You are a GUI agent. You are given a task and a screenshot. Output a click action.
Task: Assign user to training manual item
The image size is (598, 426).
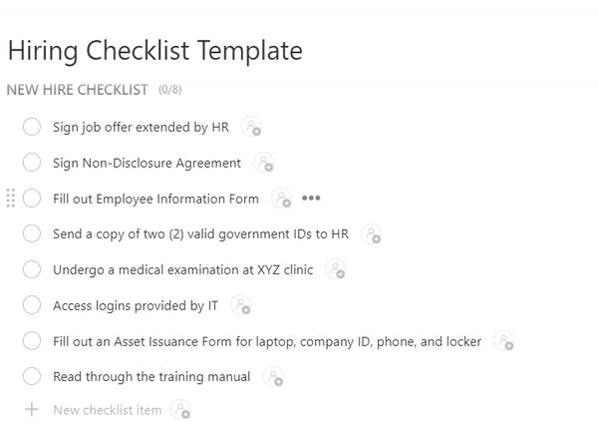[x=273, y=377]
